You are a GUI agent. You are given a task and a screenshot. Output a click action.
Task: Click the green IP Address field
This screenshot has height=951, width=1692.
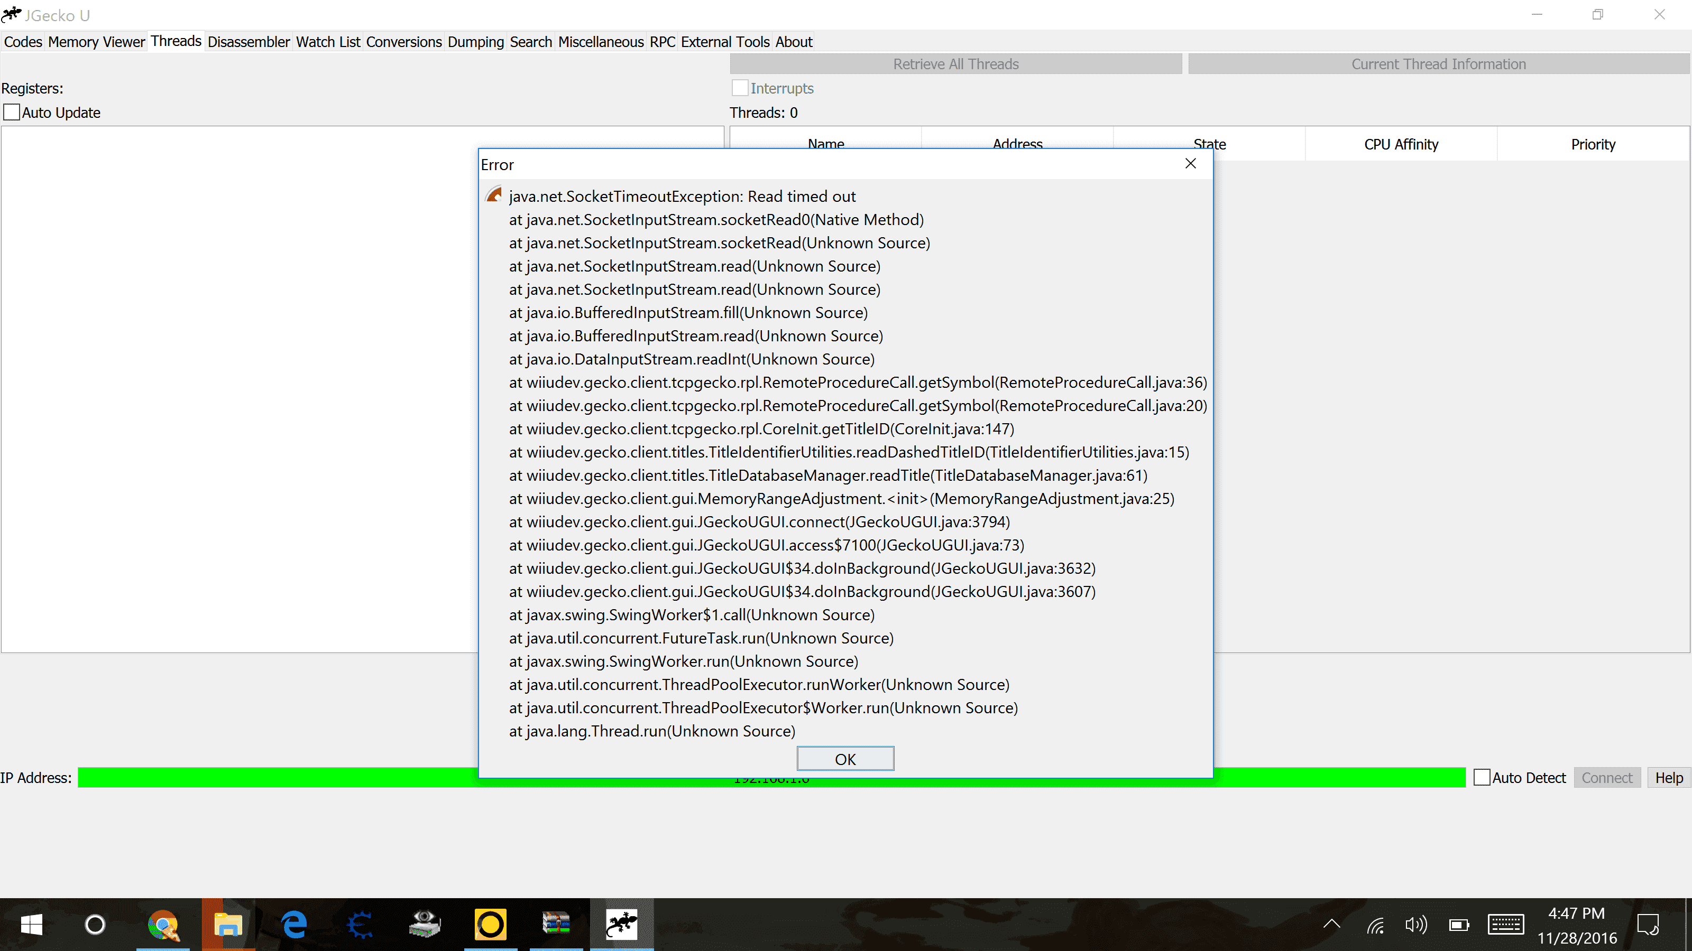[x=772, y=778]
